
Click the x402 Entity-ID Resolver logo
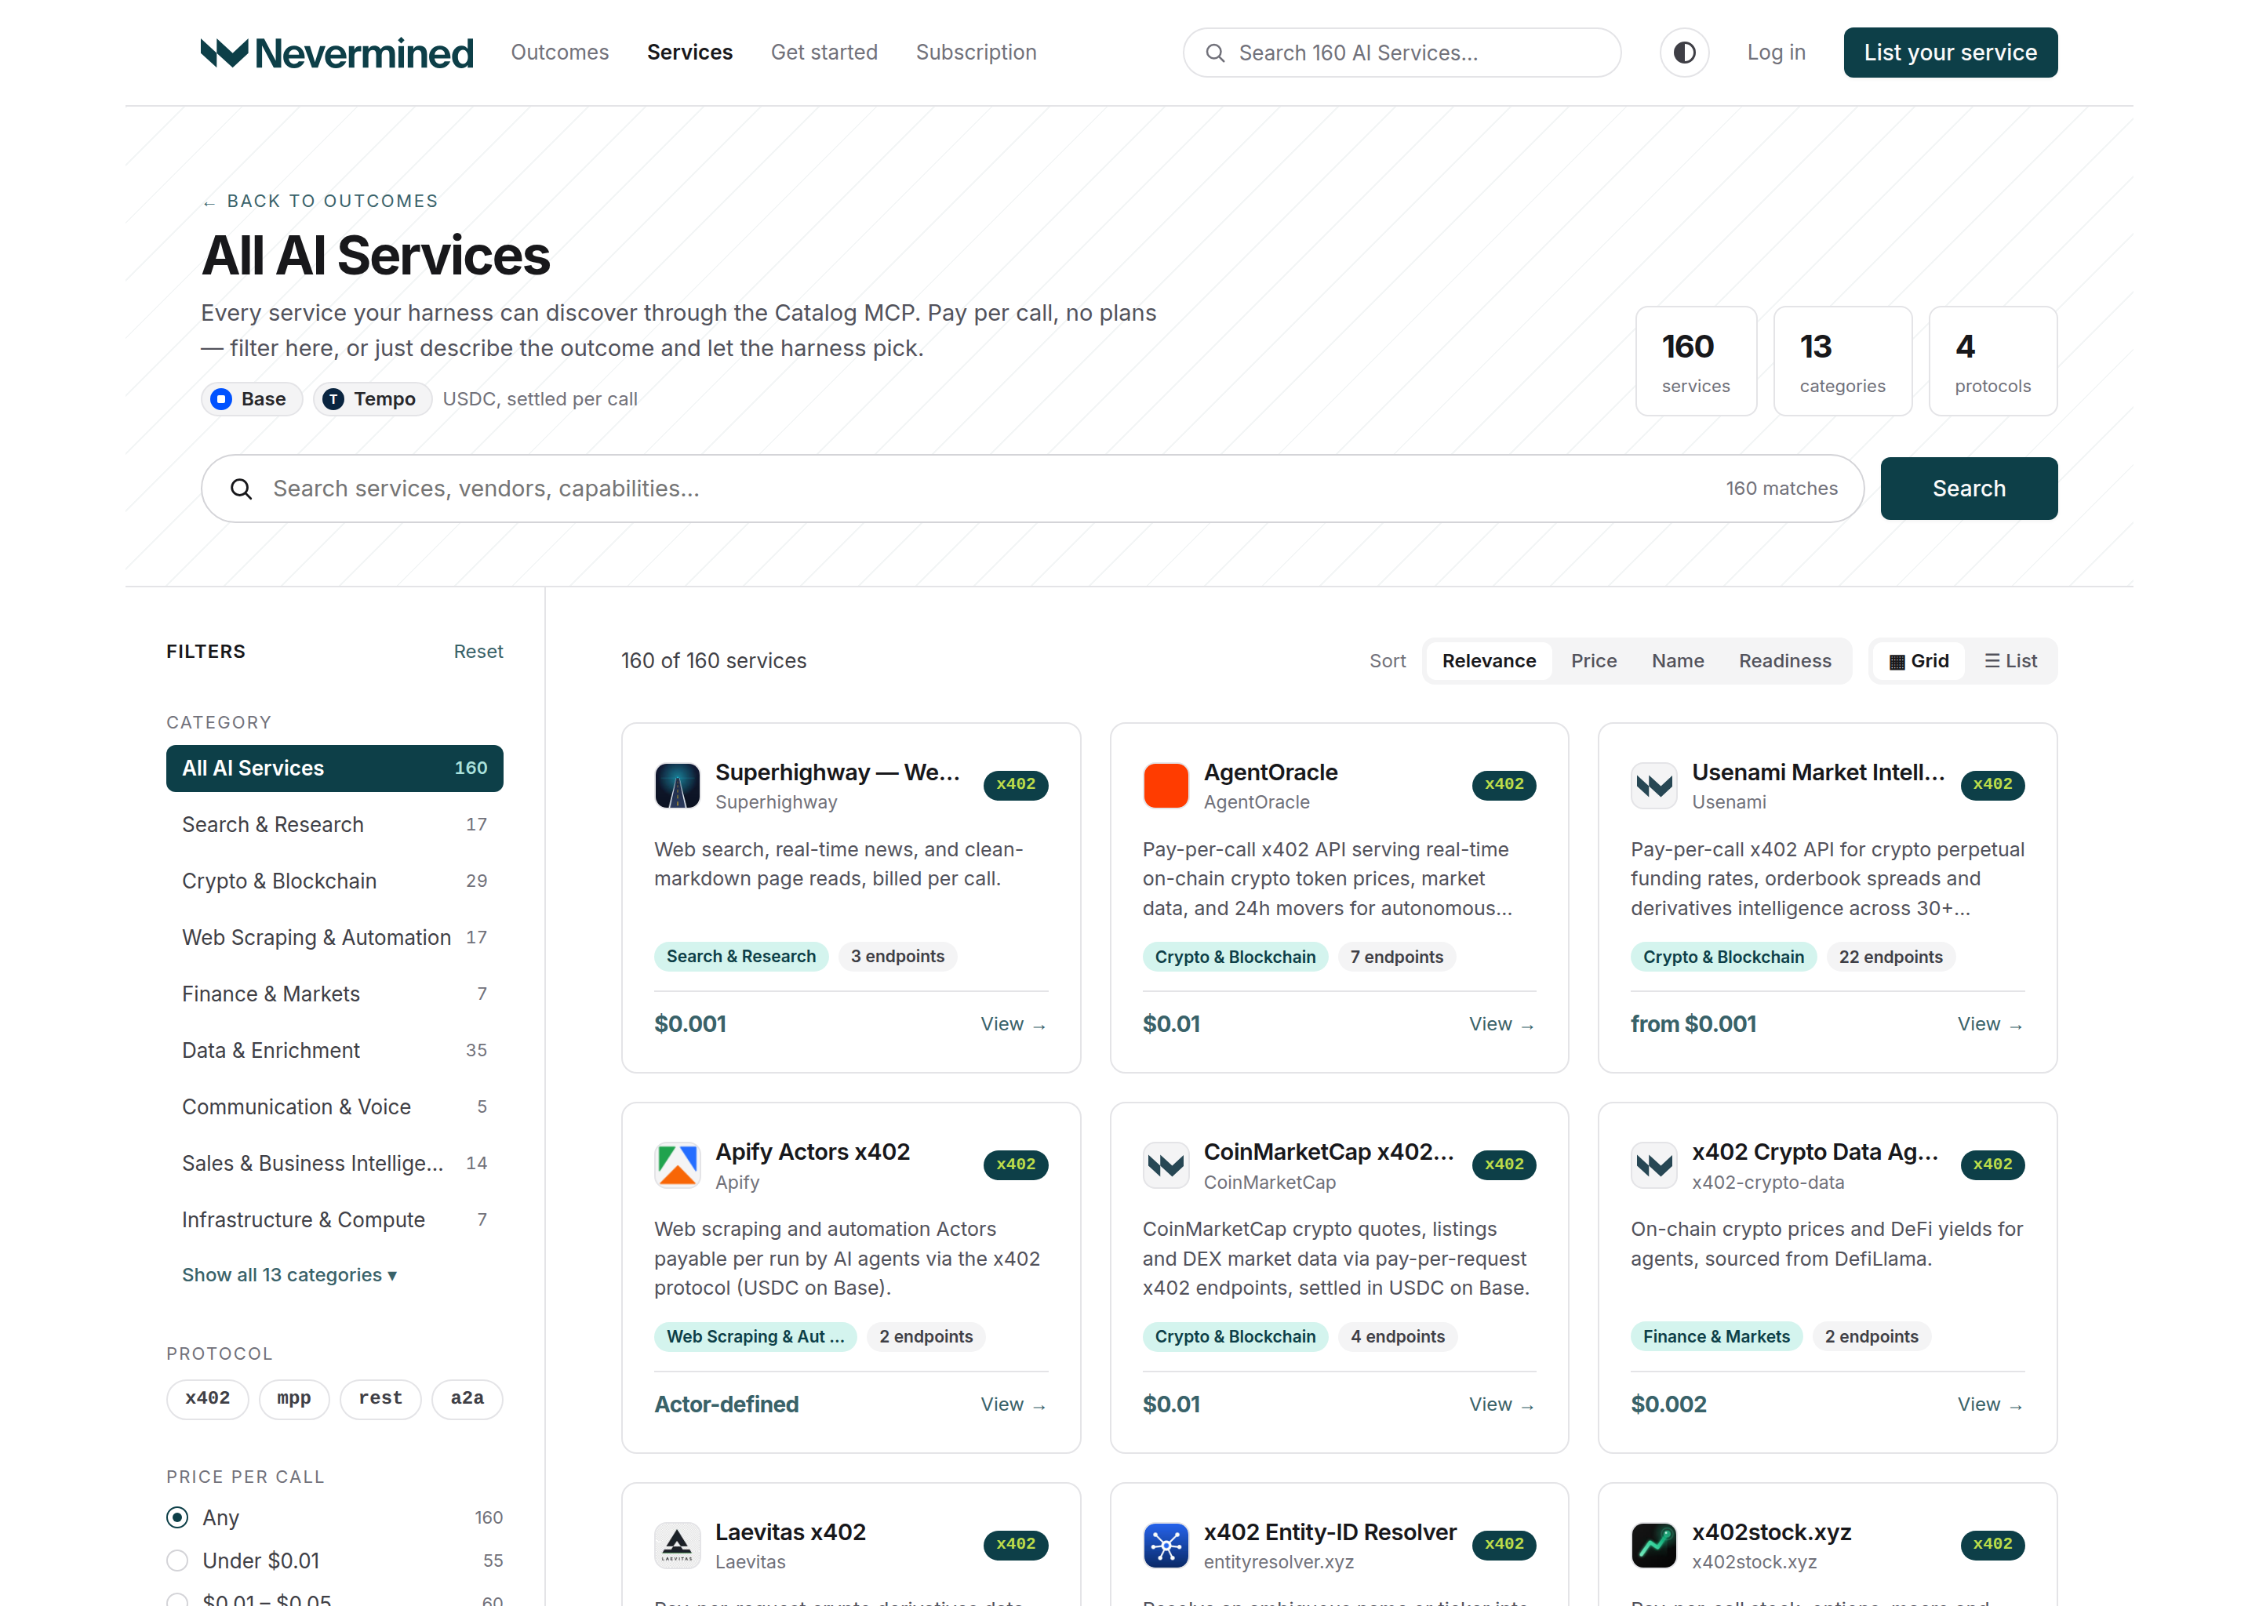(1166, 1545)
